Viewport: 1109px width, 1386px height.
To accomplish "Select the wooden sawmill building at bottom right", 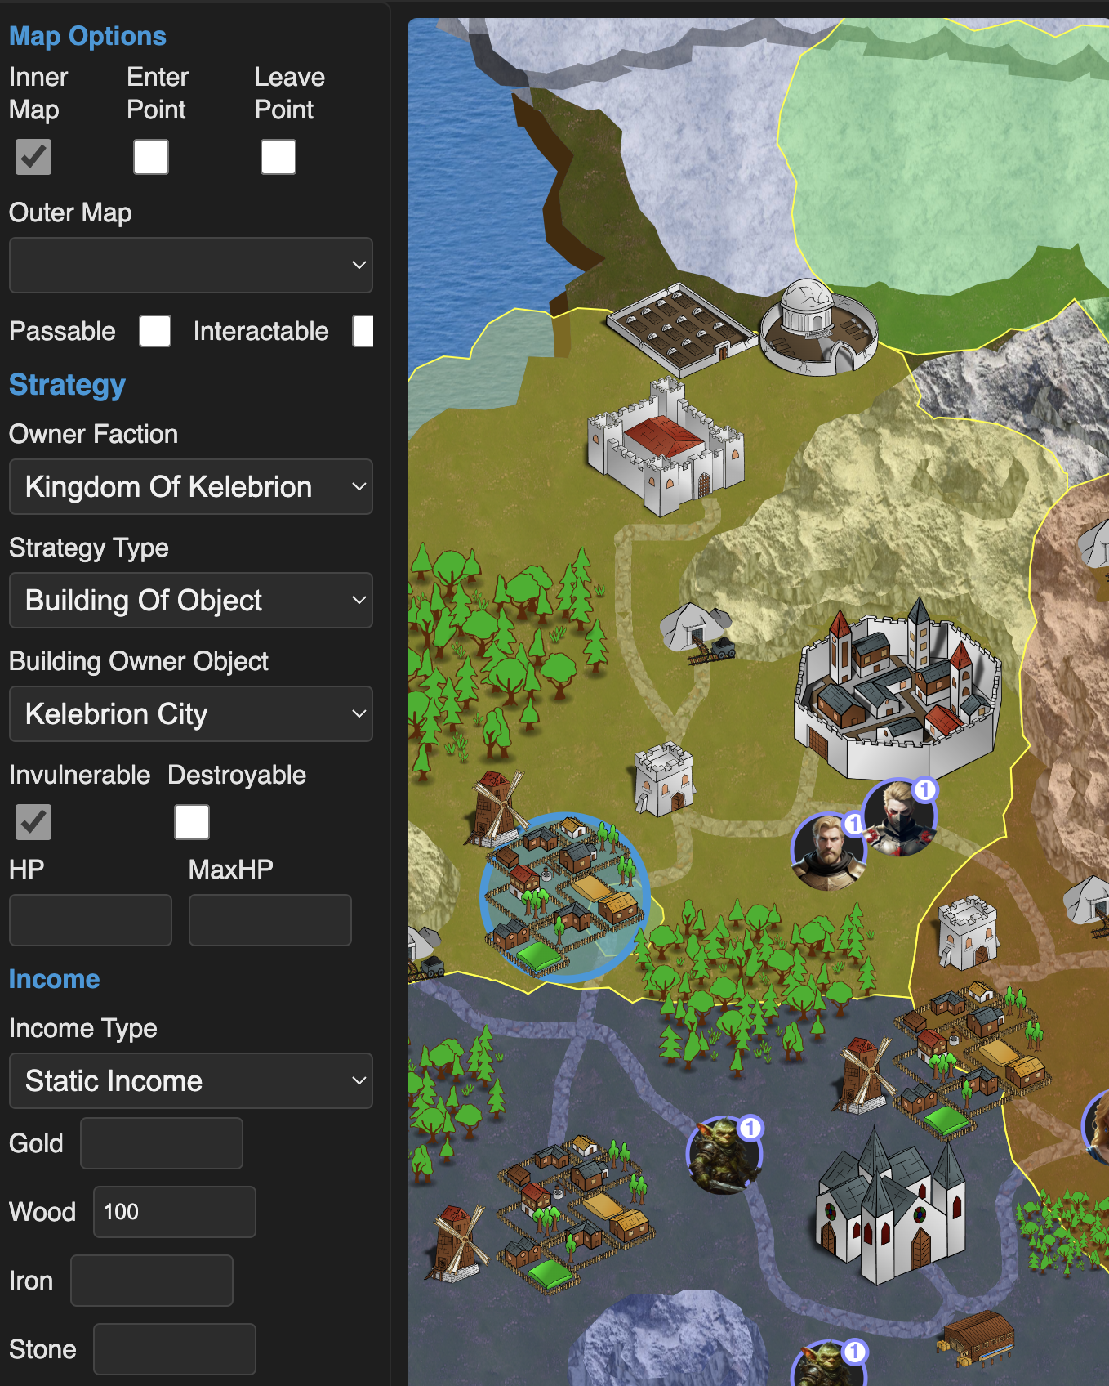I will click(977, 1339).
